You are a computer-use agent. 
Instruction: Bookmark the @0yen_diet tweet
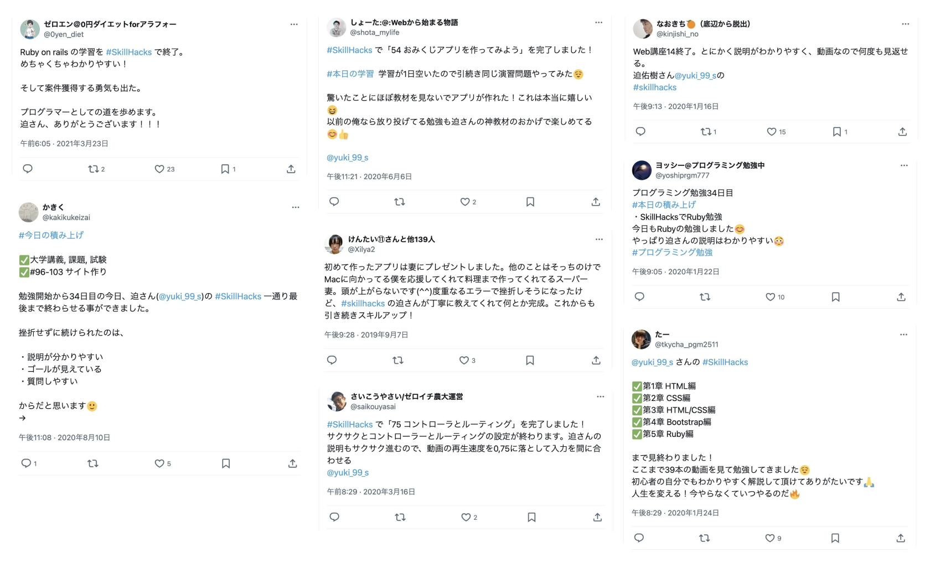pyautogui.click(x=228, y=169)
